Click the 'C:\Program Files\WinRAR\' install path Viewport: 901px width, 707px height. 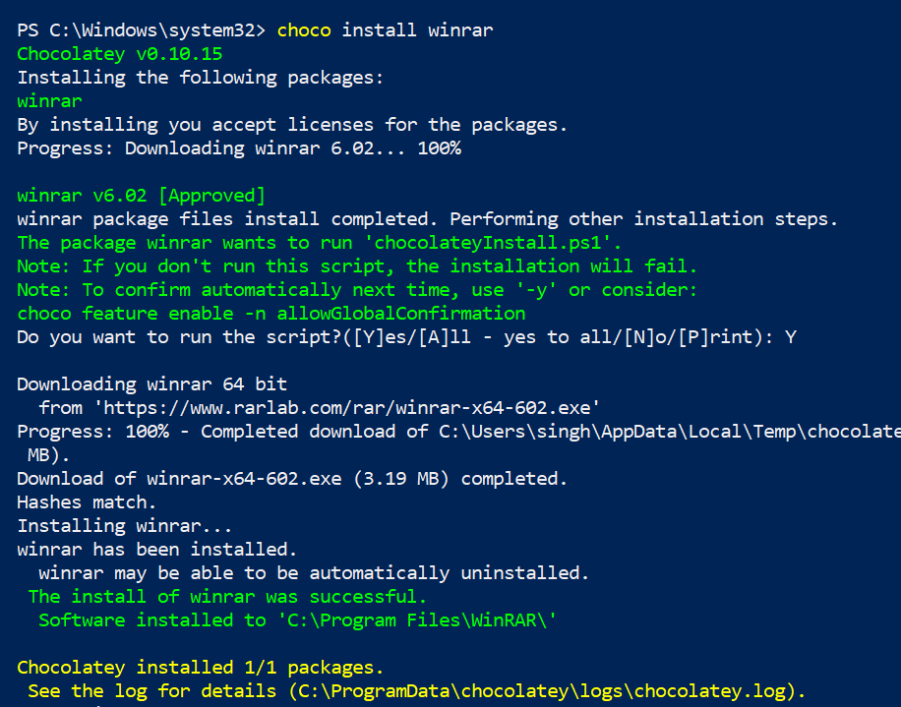(x=418, y=620)
